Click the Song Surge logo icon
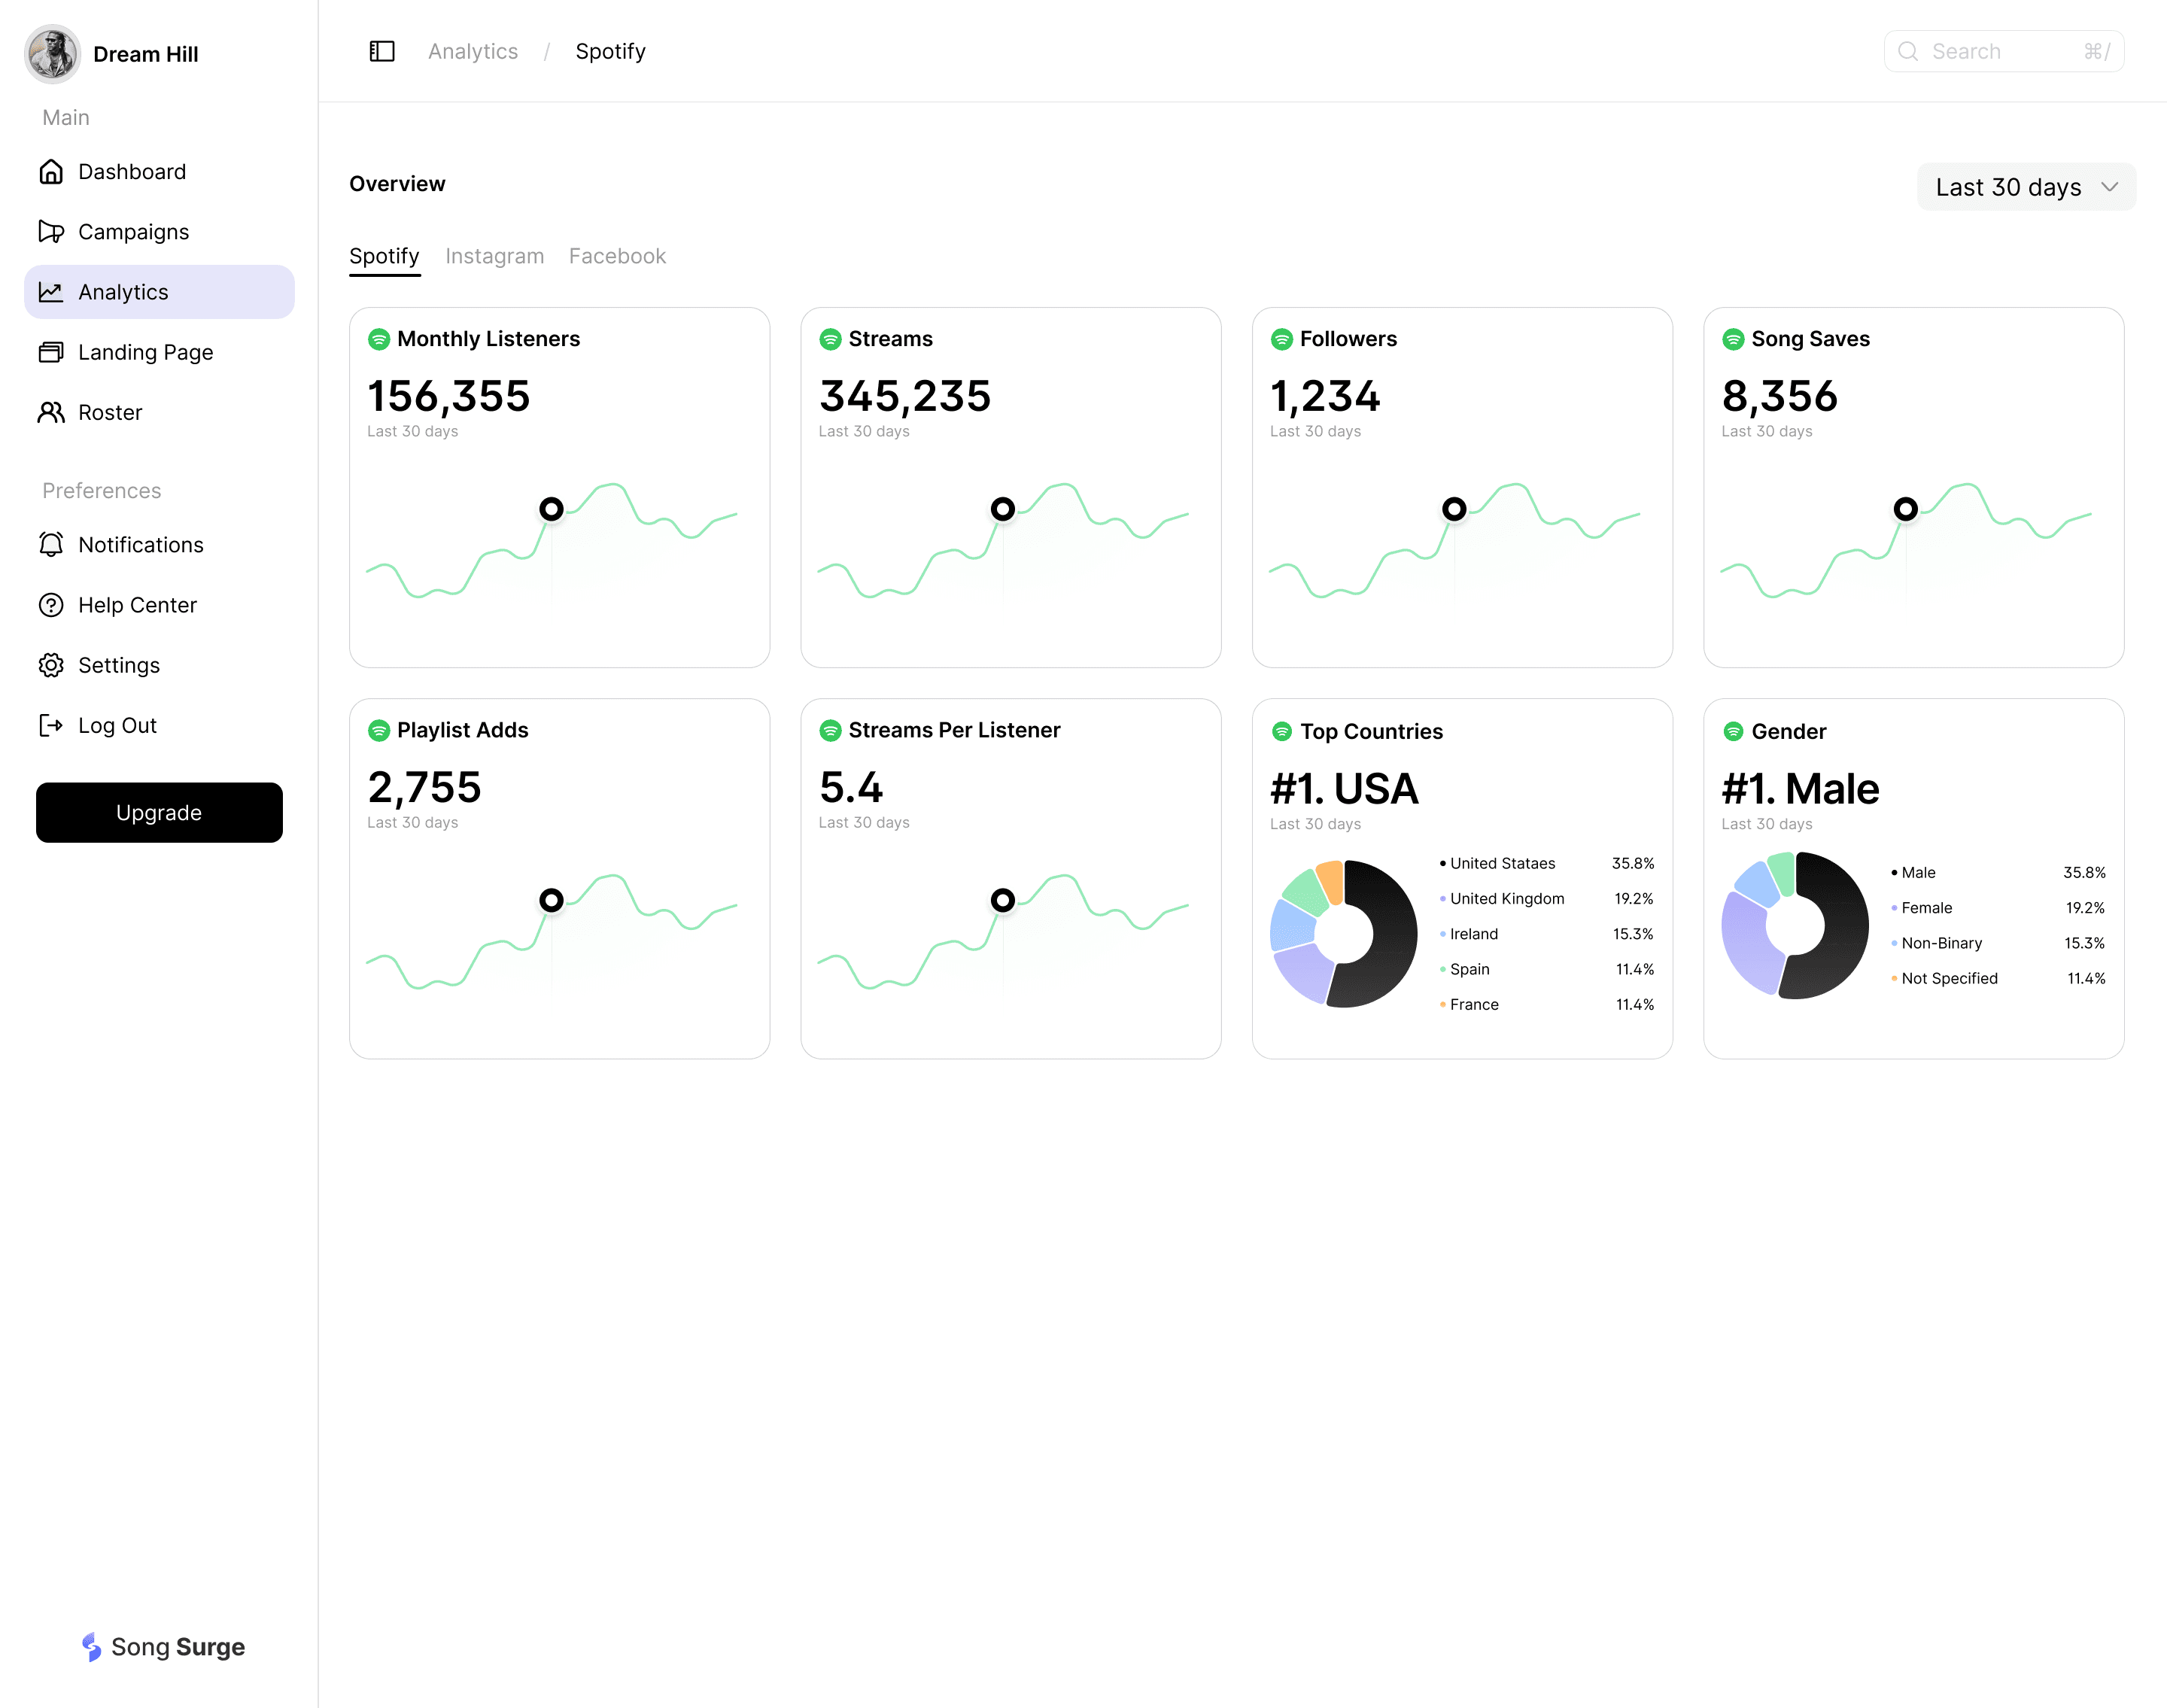Image resolution: width=2167 pixels, height=1708 pixels. pyautogui.click(x=91, y=1647)
